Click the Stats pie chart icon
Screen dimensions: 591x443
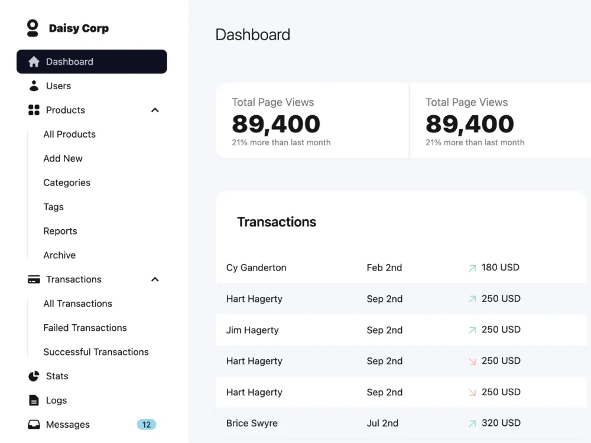(x=34, y=376)
